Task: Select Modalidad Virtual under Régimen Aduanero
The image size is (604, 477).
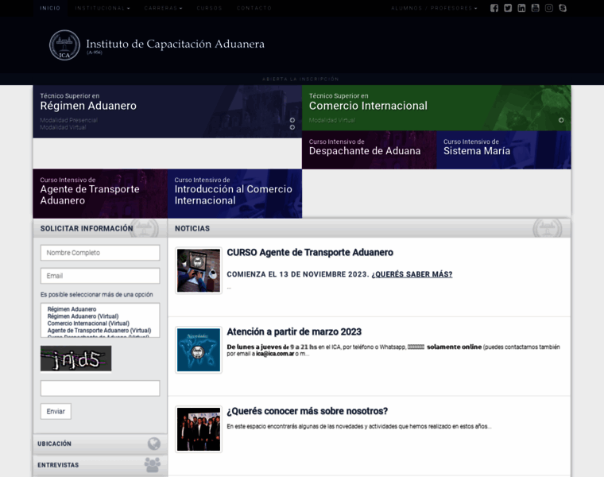Action: point(63,127)
